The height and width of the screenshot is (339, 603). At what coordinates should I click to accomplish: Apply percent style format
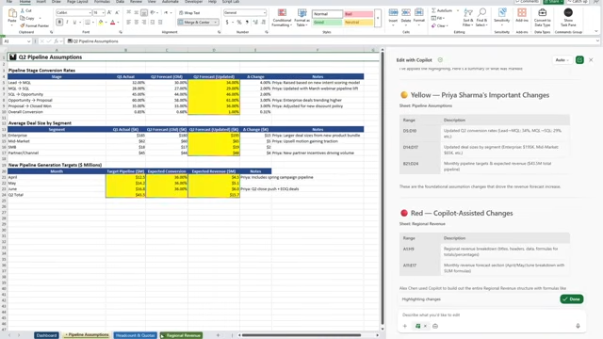(x=239, y=23)
